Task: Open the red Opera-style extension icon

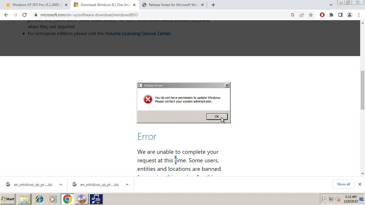Action: pos(322,15)
